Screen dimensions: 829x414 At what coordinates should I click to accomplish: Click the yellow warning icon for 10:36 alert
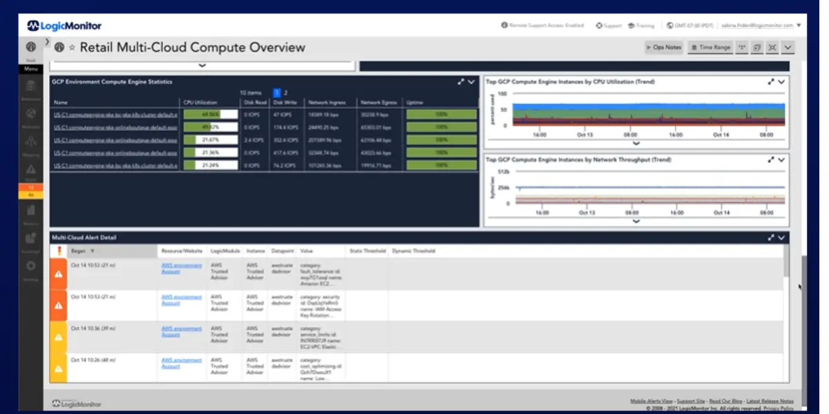tap(59, 337)
